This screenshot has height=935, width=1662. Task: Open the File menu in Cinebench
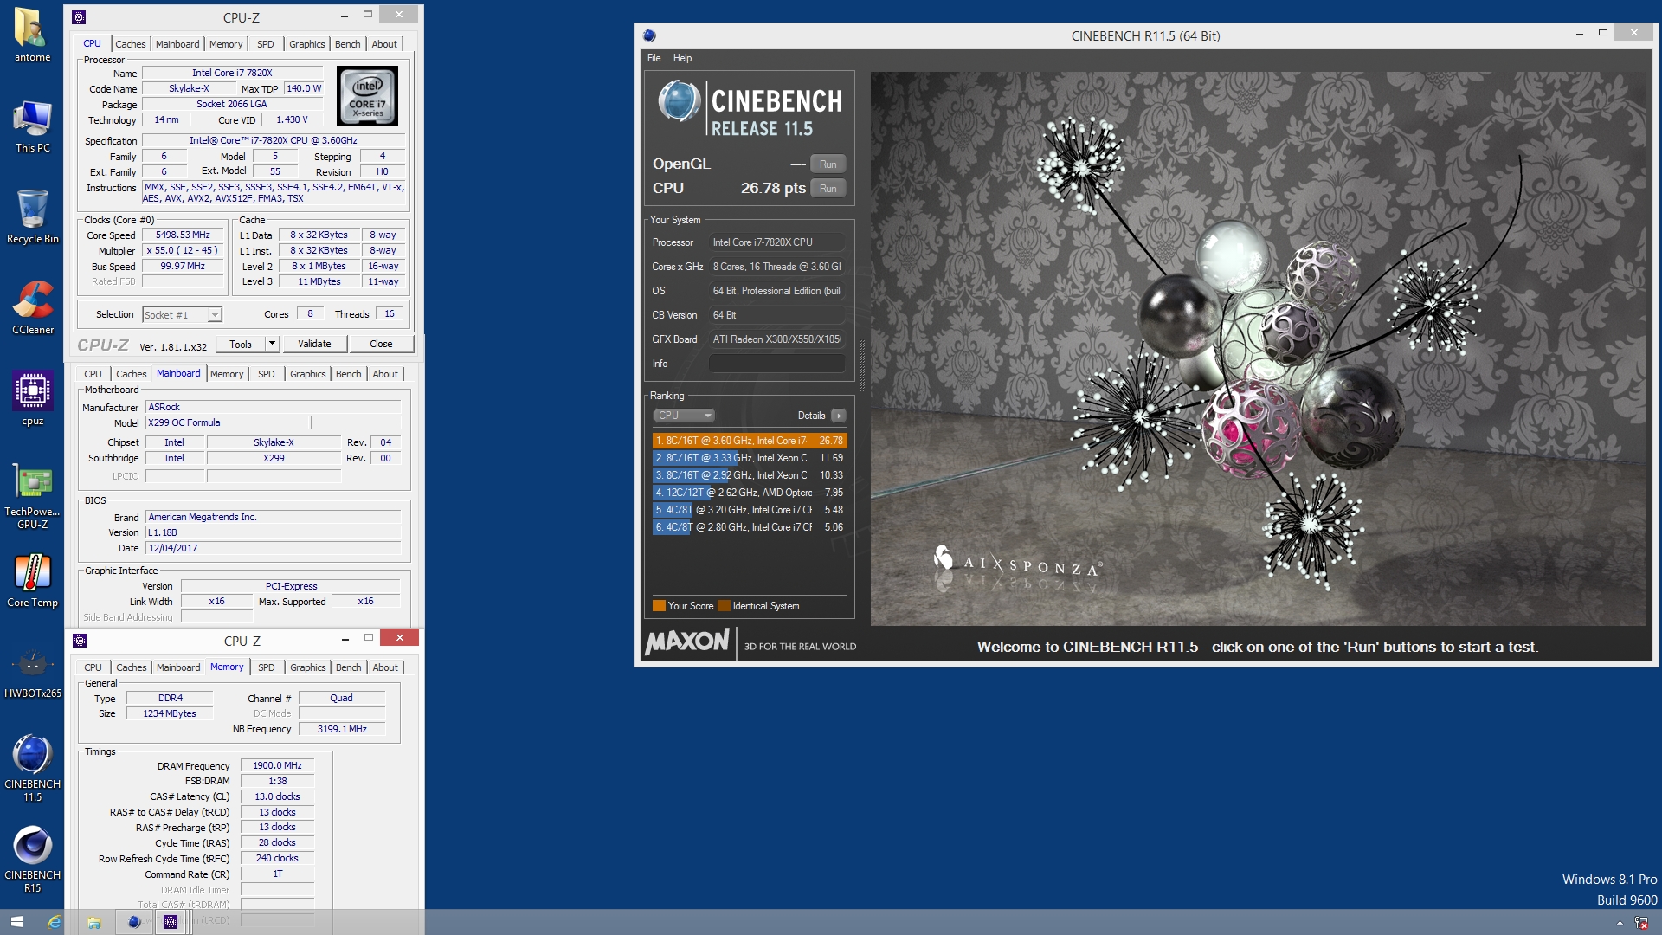pos(654,58)
